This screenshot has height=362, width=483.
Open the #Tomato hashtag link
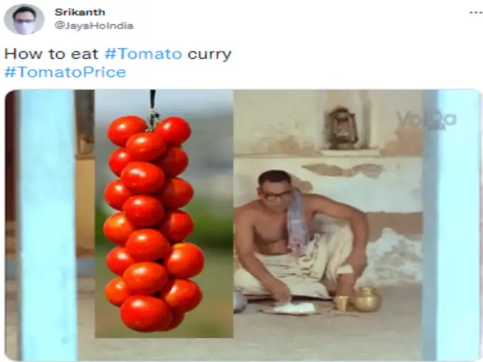(143, 54)
